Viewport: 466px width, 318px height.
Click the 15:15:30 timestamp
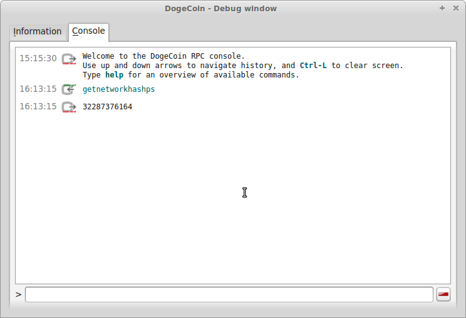38,58
